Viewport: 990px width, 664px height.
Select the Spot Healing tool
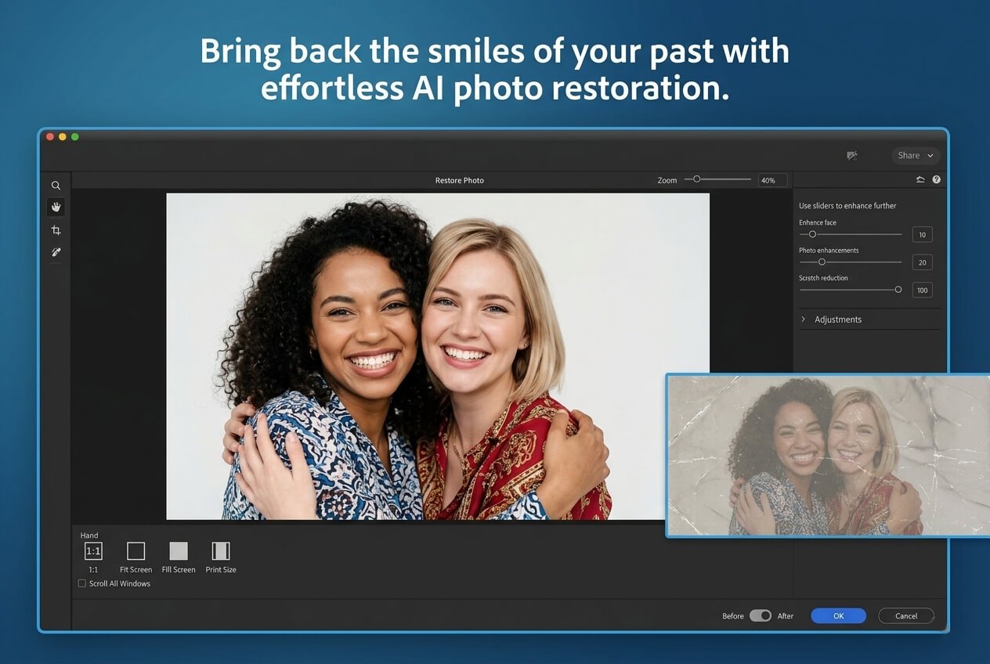(x=56, y=251)
